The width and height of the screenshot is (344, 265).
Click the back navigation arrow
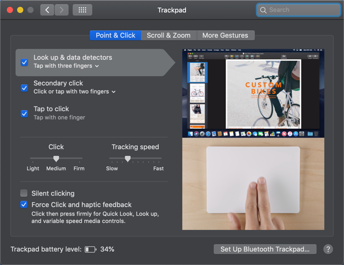47,10
